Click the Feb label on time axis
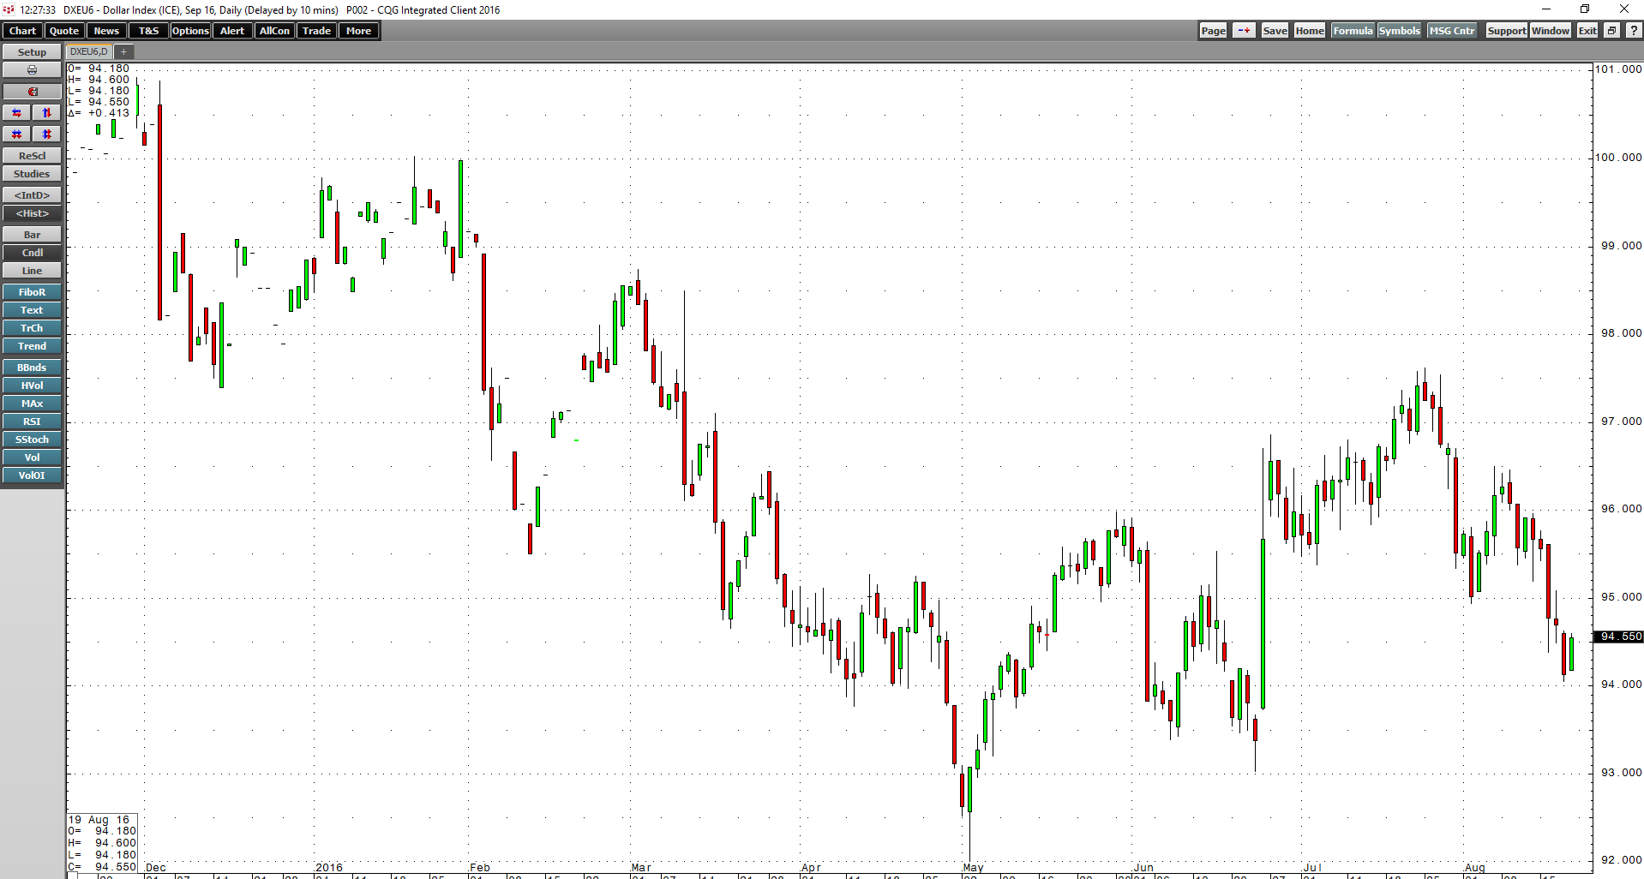The image size is (1644, 879). click(x=480, y=868)
